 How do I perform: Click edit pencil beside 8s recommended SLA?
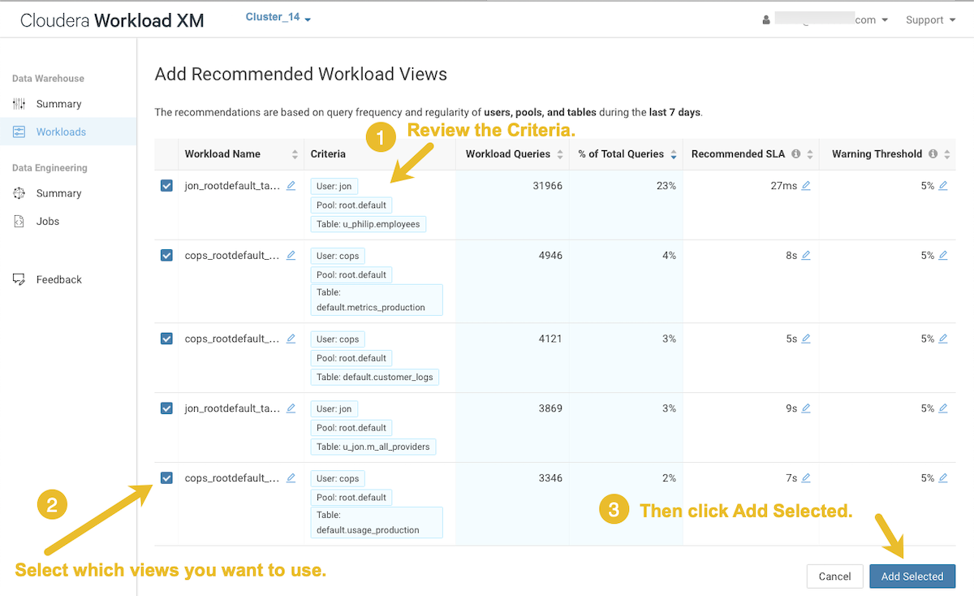(806, 256)
